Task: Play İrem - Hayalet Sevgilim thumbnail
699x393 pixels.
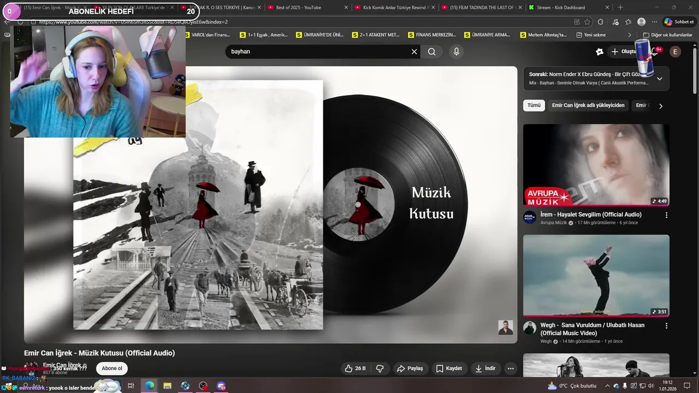Action: 596,165
